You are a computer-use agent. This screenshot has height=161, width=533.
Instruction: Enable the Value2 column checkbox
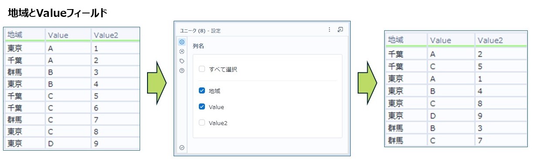pos(202,123)
